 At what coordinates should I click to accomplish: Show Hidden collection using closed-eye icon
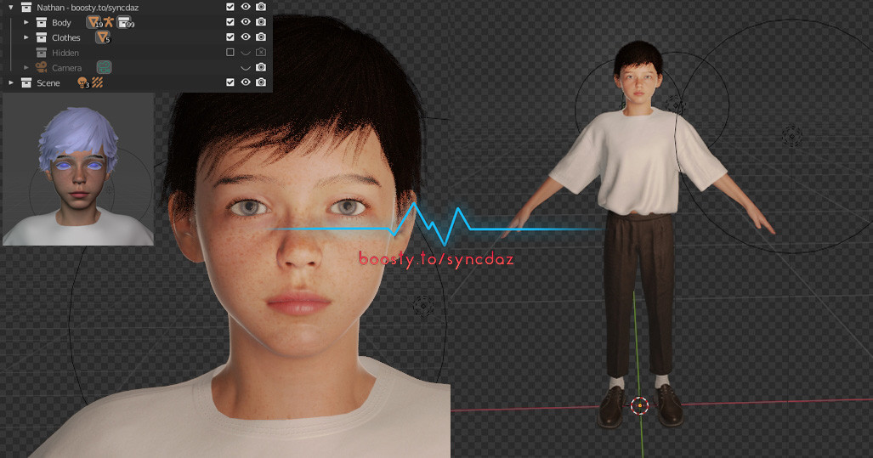246,53
